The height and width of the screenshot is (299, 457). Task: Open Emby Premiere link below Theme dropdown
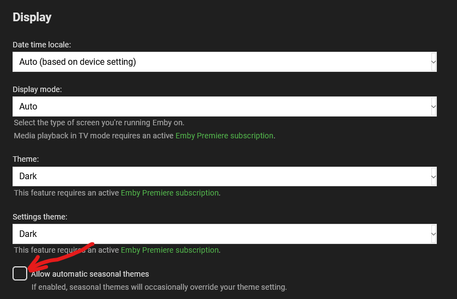pos(170,193)
